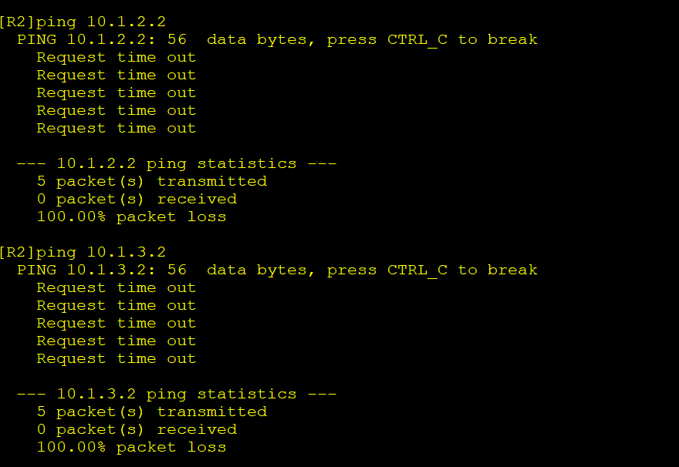This screenshot has width=679, height=467.
Task: Select the "PING 10.1.2.2: 56 data bytes" text
Action: click(163, 40)
